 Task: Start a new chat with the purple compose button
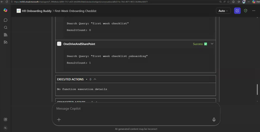coord(237,11)
